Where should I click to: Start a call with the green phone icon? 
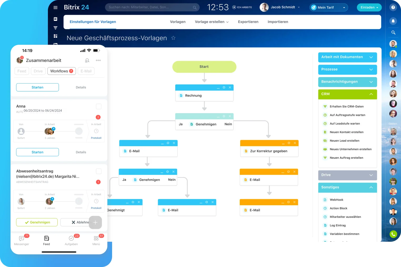(x=393, y=234)
